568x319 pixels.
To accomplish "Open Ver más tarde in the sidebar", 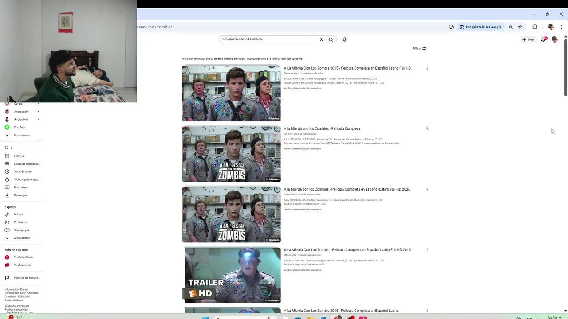I will pyautogui.click(x=22, y=171).
